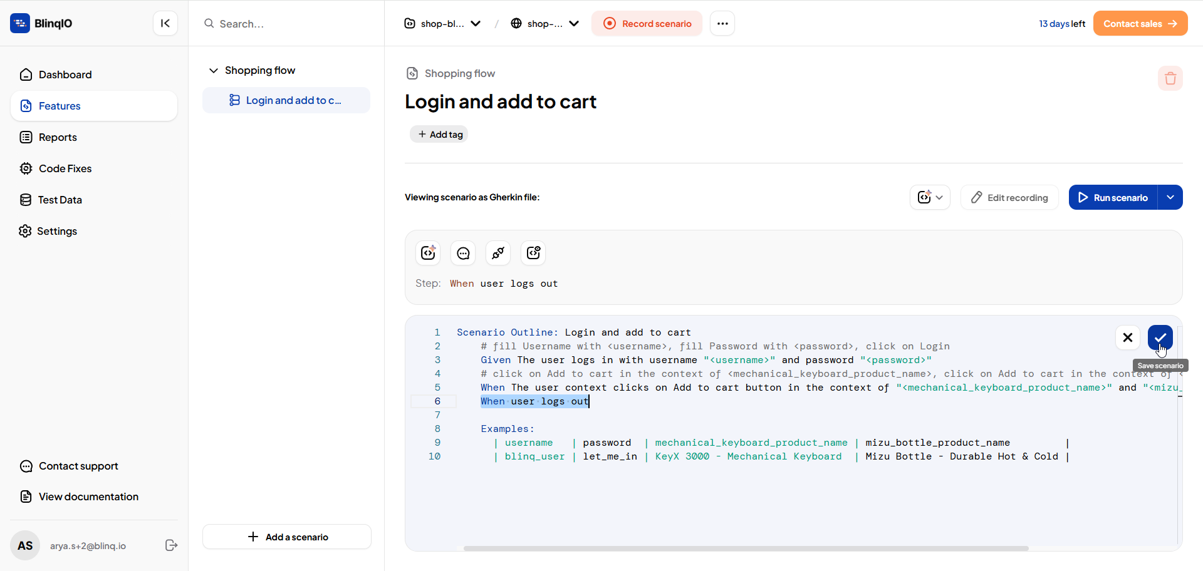This screenshot has width=1203, height=571.
Task: Go to Code Fixes
Action: click(94, 168)
